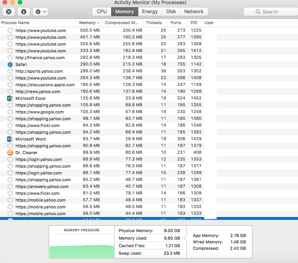The image size is (298, 263).
Task: Select the Safari process name
Action: [21, 64]
